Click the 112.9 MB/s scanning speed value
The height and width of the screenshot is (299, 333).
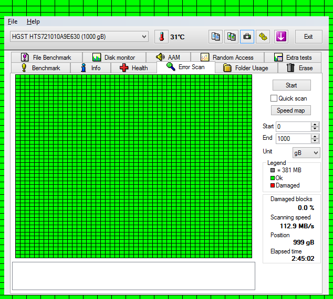click(x=297, y=226)
